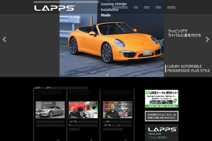This screenshot has width=212, height=141.
Task: Advance slideshow with right arrow
Action: tap(207, 39)
